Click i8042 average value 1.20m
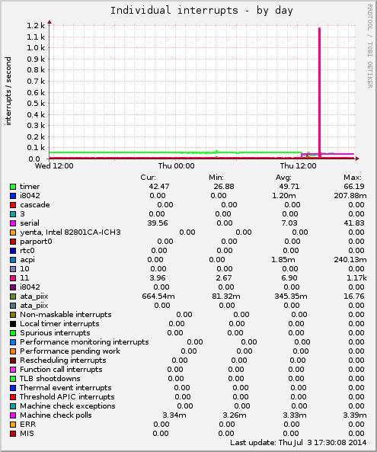 (283, 196)
